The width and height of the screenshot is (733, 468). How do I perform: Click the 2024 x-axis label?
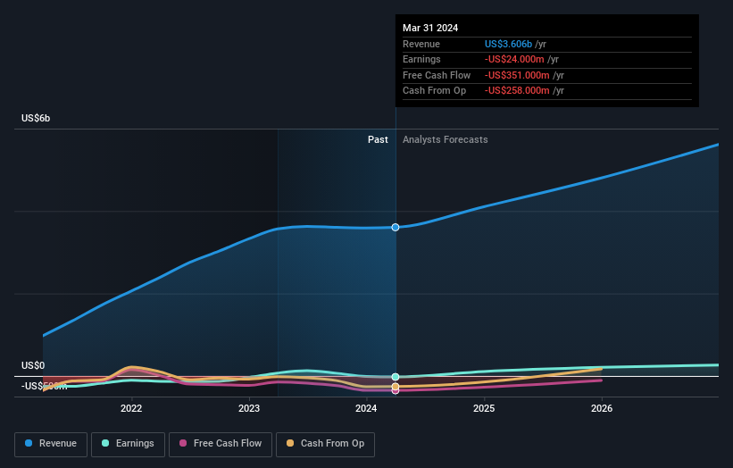point(366,408)
